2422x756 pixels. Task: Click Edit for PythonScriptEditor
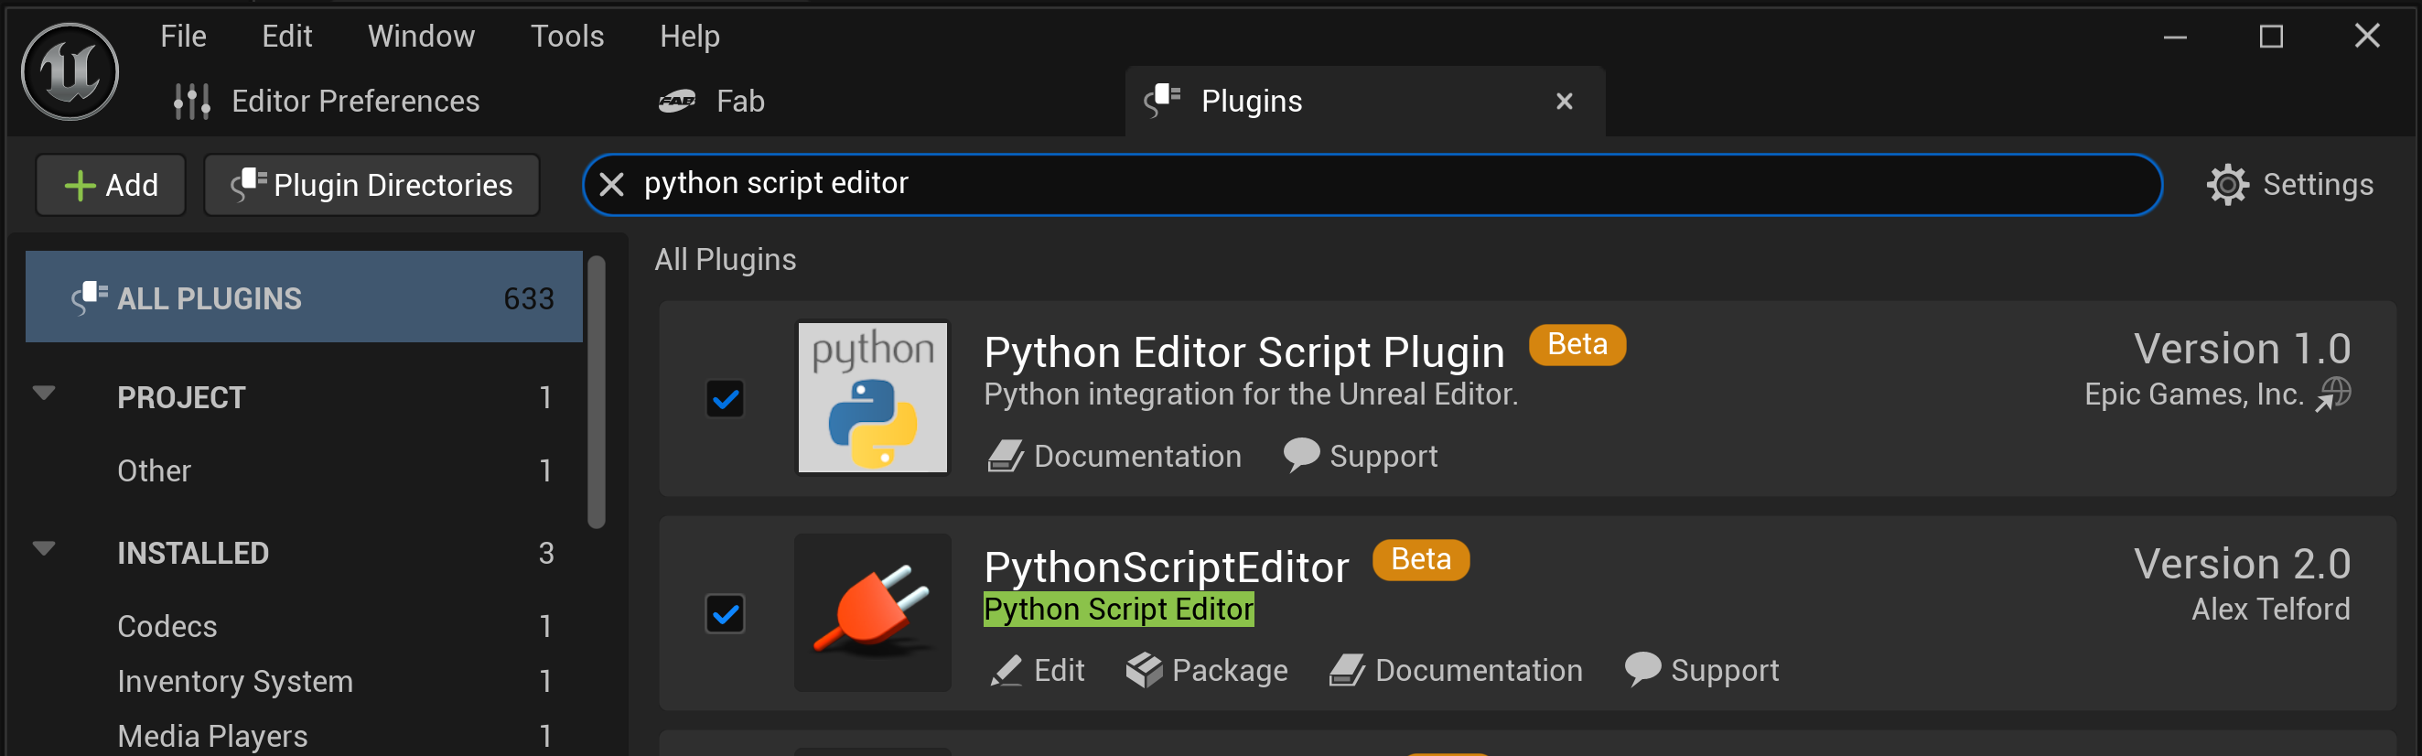(1037, 672)
